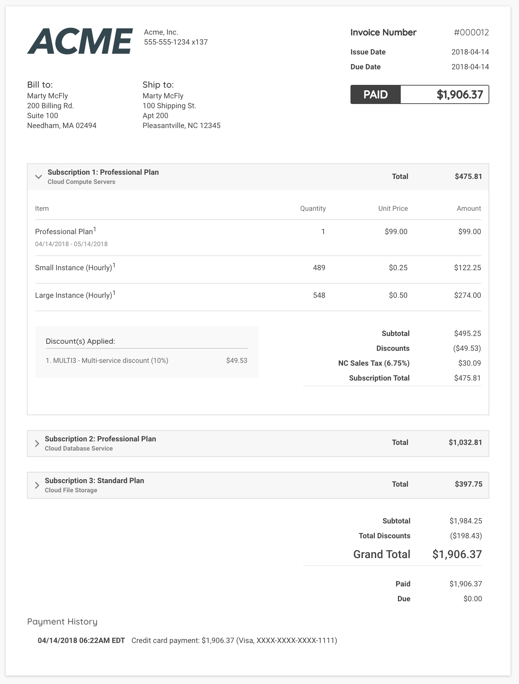Image resolution: width=519 pixels, height=684 pixels.
Task: Click the Payment History heading
Action: pyautogui.click(x=62, y=622)
